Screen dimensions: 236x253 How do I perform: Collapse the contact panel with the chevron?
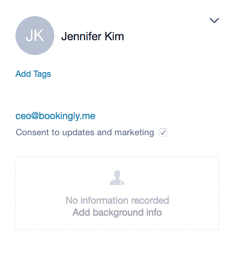coord(214,20)
